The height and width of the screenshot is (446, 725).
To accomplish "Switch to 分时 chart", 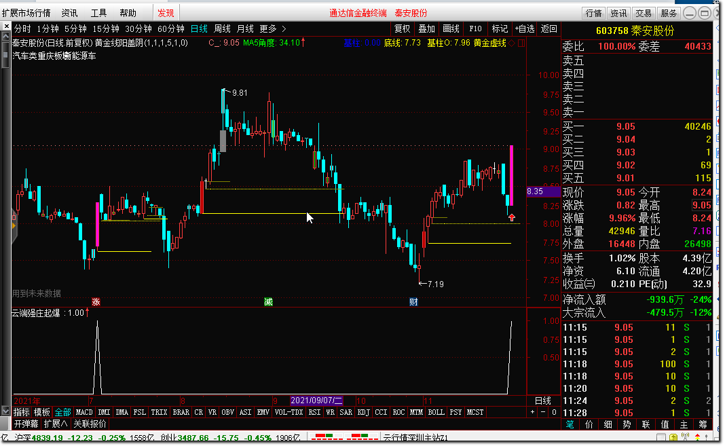I will pyautogui.click(x=22, y=29).
